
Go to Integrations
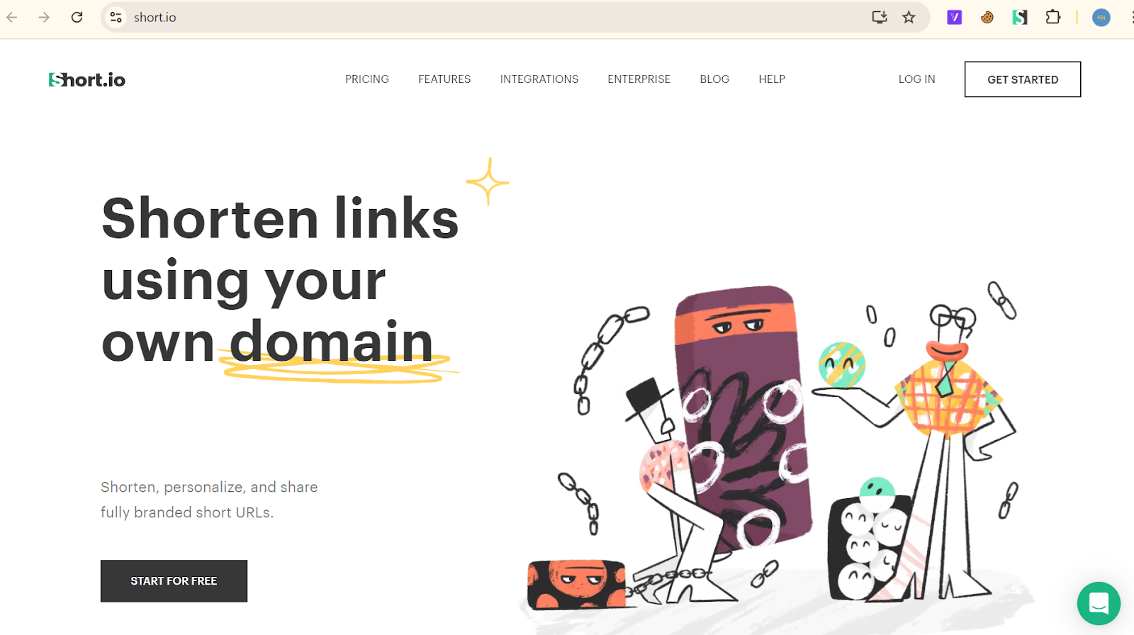(x=539, y=79)
